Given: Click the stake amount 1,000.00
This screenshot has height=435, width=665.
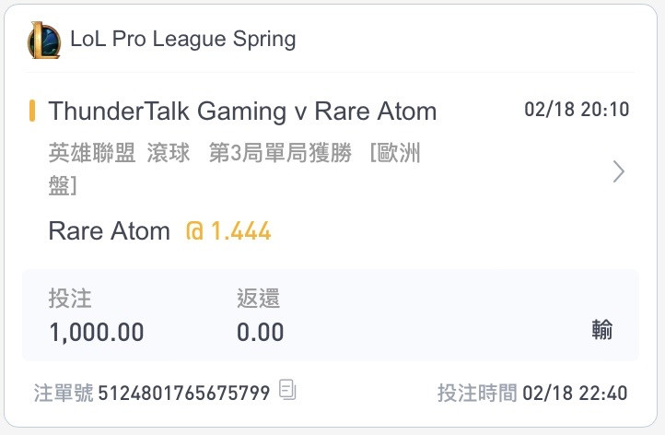Looking at the screenshot, I should click(x=97, y=332).
